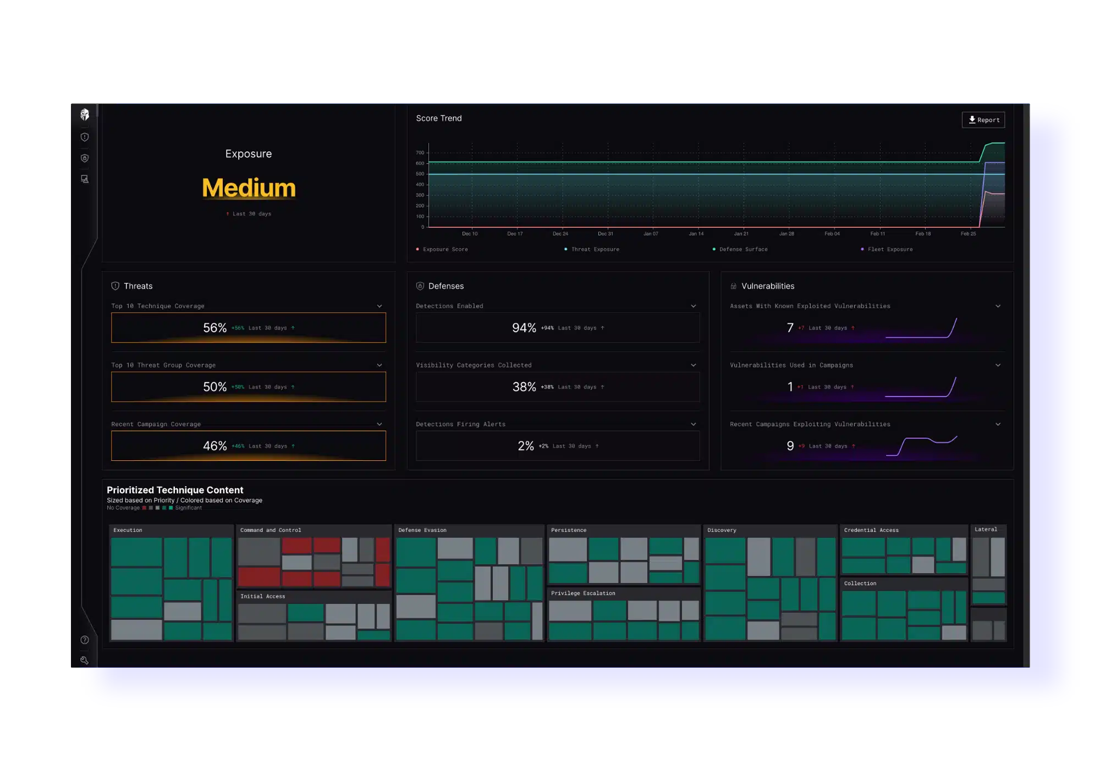The height and width of the screenshot is (770, 1100).
Task: Click the icon beside Vulnerabilities heading
Action: click(x=733, y=286)
